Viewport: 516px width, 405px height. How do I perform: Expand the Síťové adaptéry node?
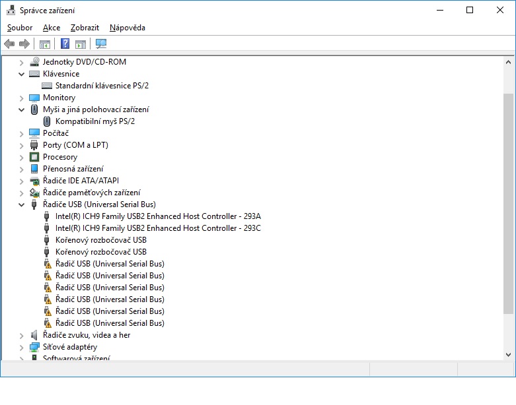click(21, 348)
